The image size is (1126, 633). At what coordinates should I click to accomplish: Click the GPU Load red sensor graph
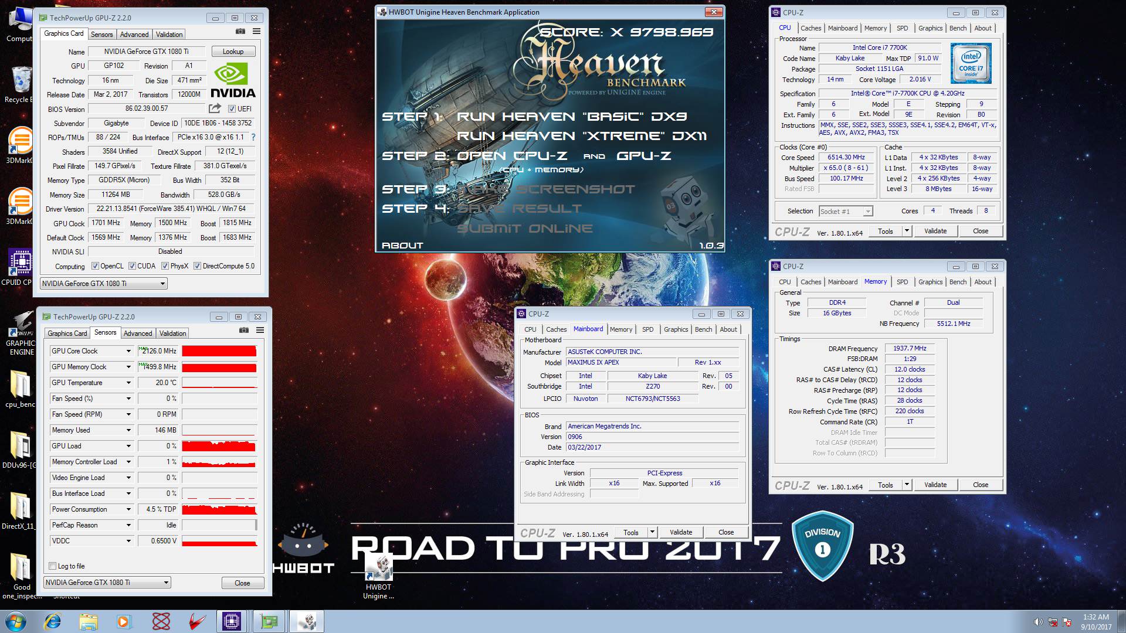click(219, 446)
